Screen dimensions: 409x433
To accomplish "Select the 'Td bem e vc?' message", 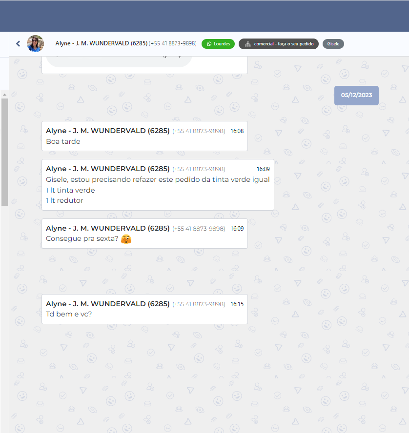I will (x=69, y=314).
